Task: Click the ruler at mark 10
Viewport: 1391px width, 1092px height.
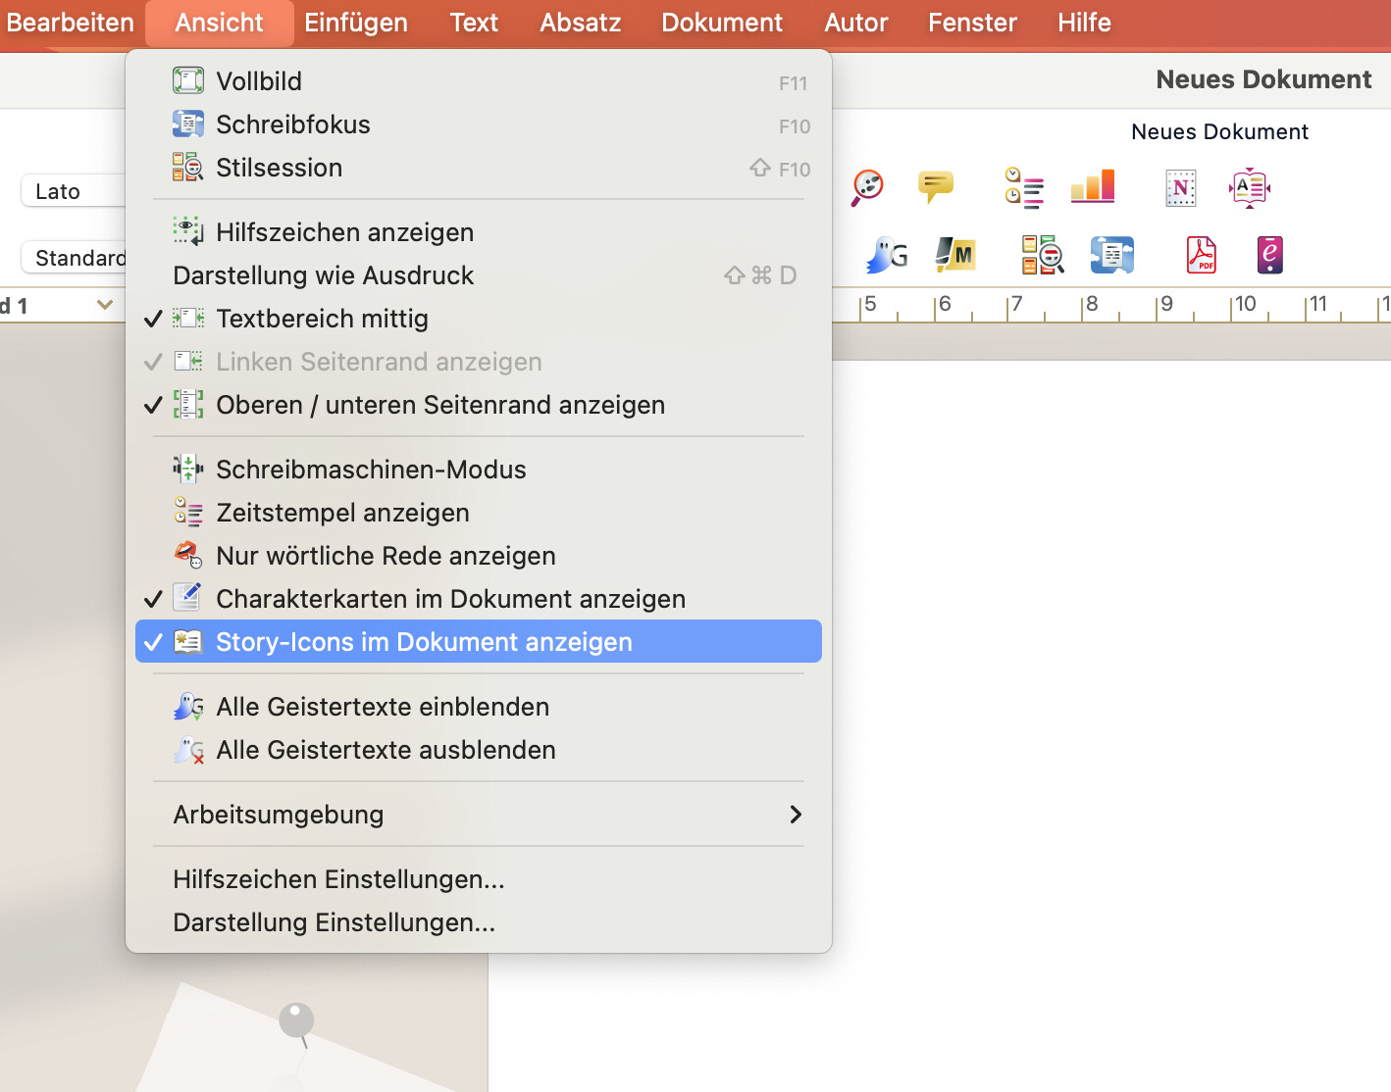Action: [x=1244, y=304]
